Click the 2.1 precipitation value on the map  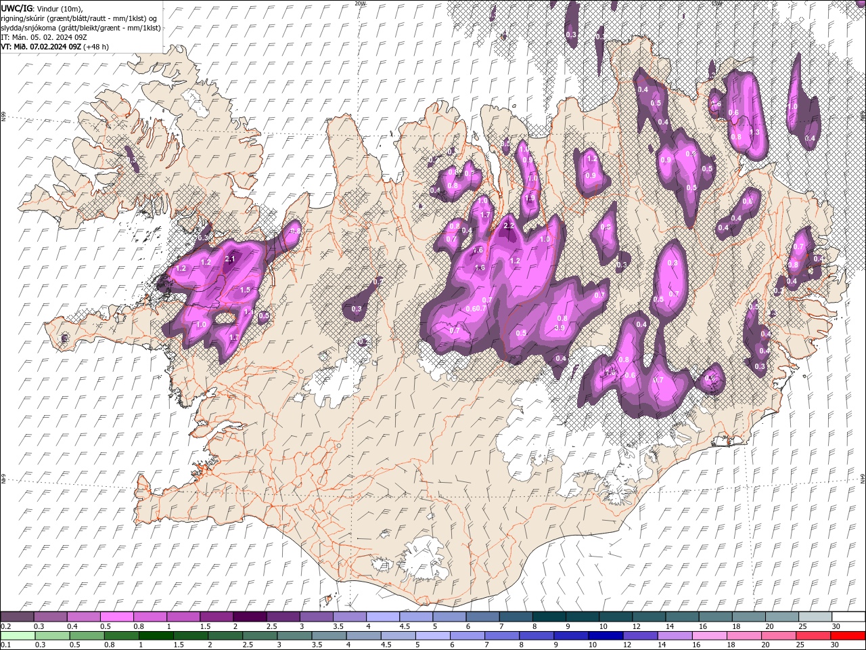click(x=230, y=259)
